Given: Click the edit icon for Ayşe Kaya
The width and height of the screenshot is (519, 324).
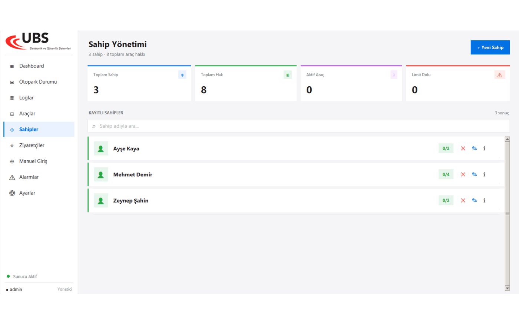Looking at the screenshot, I should click(x=475, y=148).
